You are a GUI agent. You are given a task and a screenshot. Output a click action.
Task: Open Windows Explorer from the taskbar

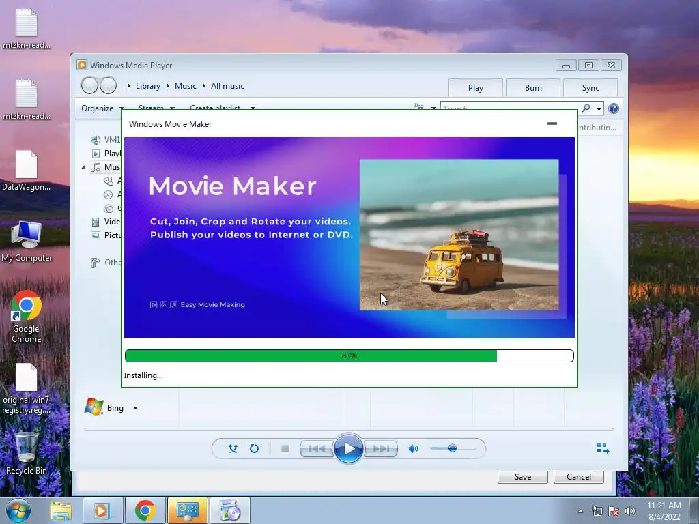click(60, 510)
